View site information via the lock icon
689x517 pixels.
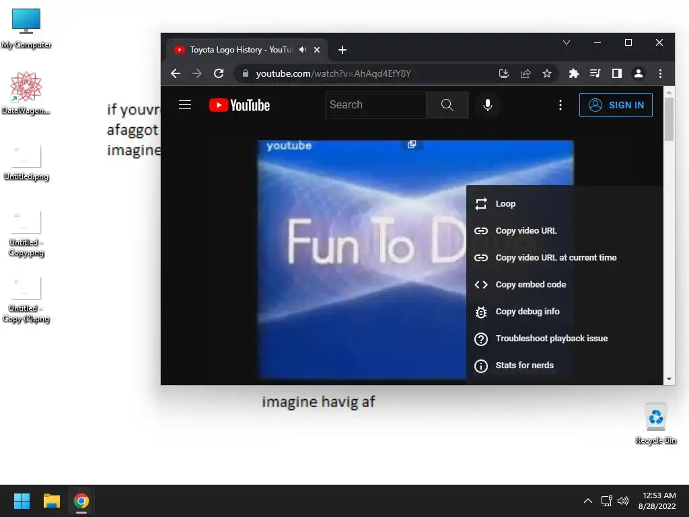point(246,73)
